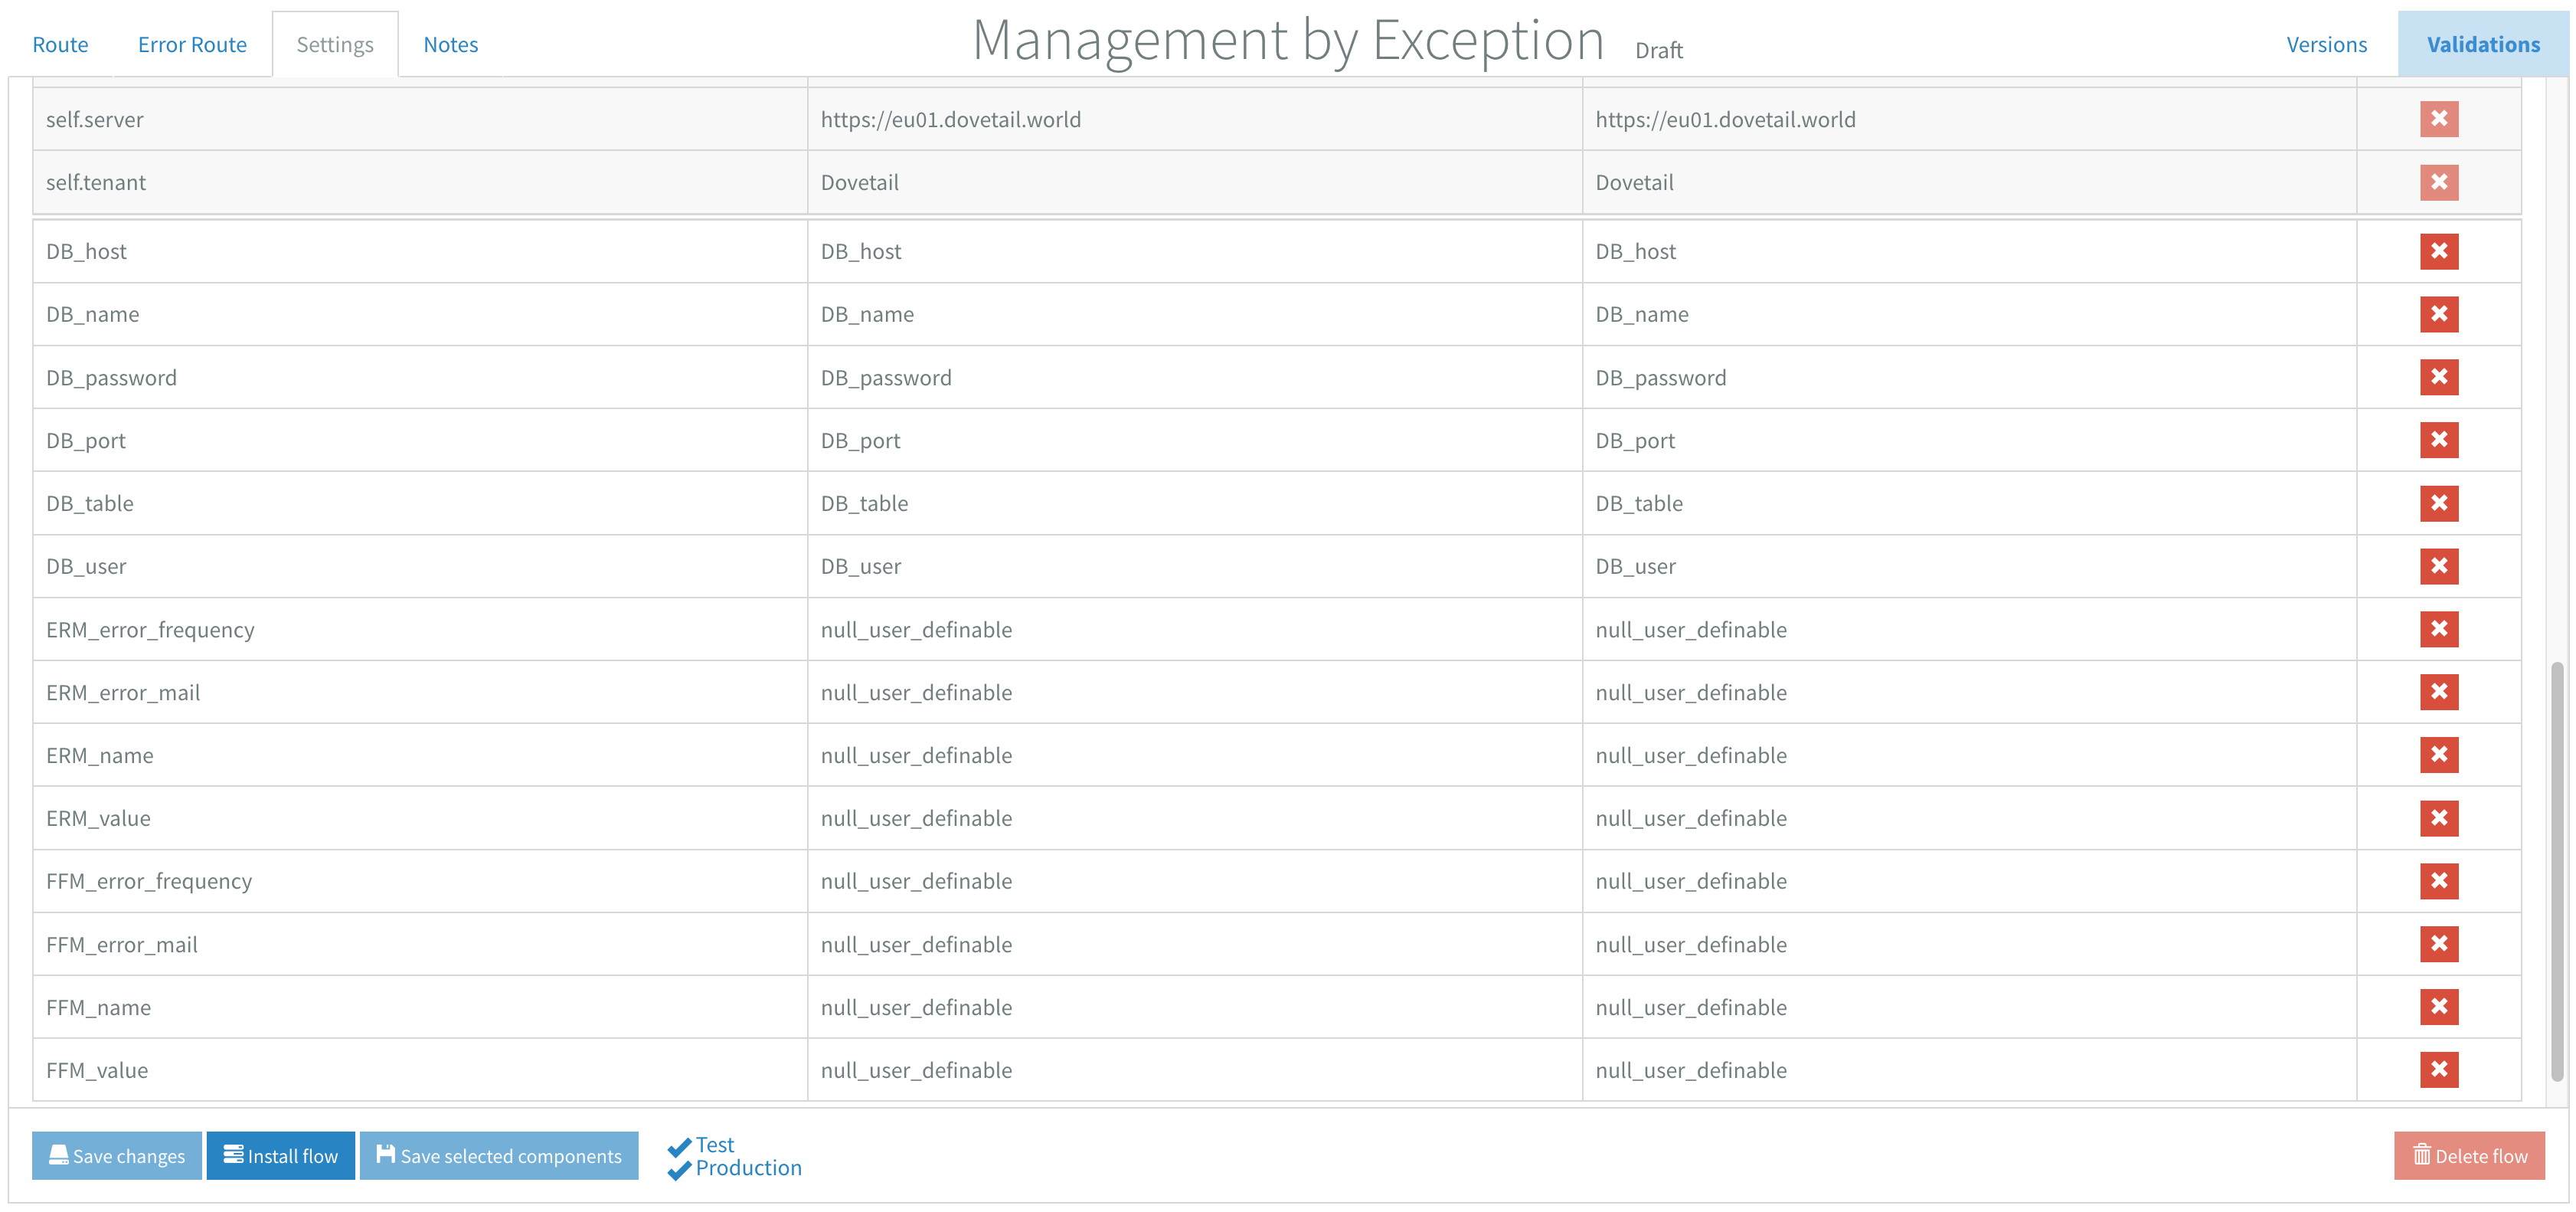Click the FFM_name production value cell
2576x1212 pixels.
(1969, 1008)
